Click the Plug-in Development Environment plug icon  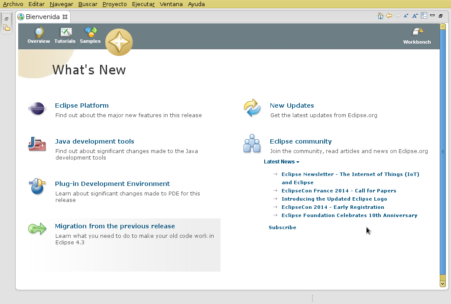(37, 186)
